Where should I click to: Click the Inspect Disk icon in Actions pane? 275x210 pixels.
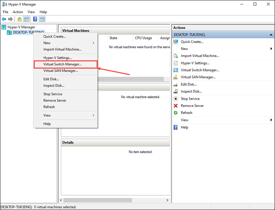(x=176, y=91)
